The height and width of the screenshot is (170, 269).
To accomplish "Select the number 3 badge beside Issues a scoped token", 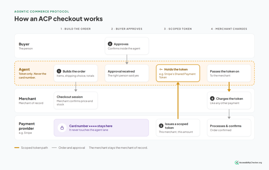I will (161, 126).
